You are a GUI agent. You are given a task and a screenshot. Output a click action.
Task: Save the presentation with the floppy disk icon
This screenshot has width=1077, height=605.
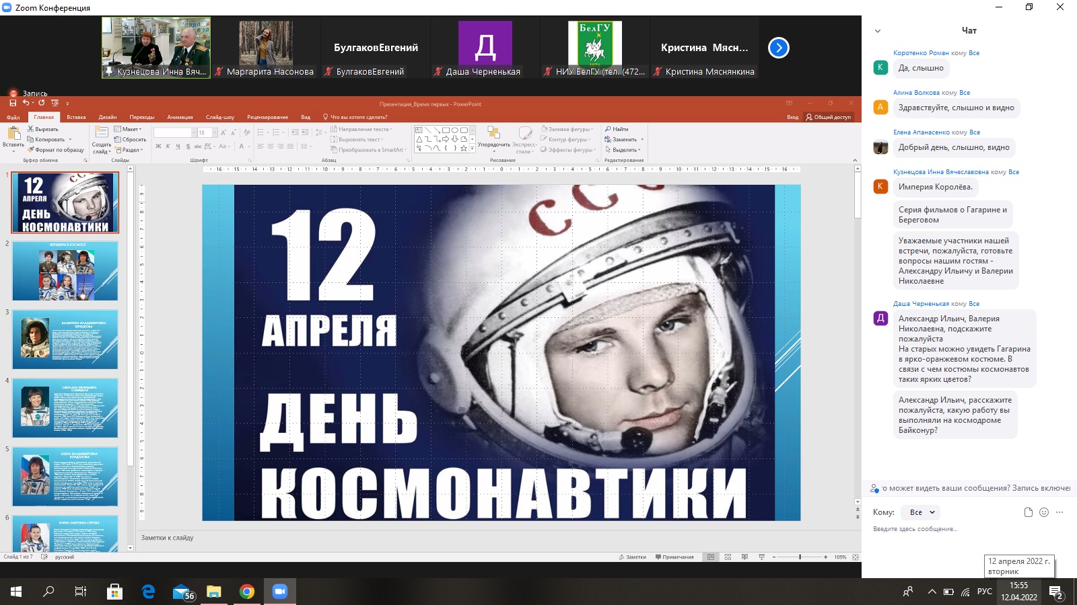(13, 103)
